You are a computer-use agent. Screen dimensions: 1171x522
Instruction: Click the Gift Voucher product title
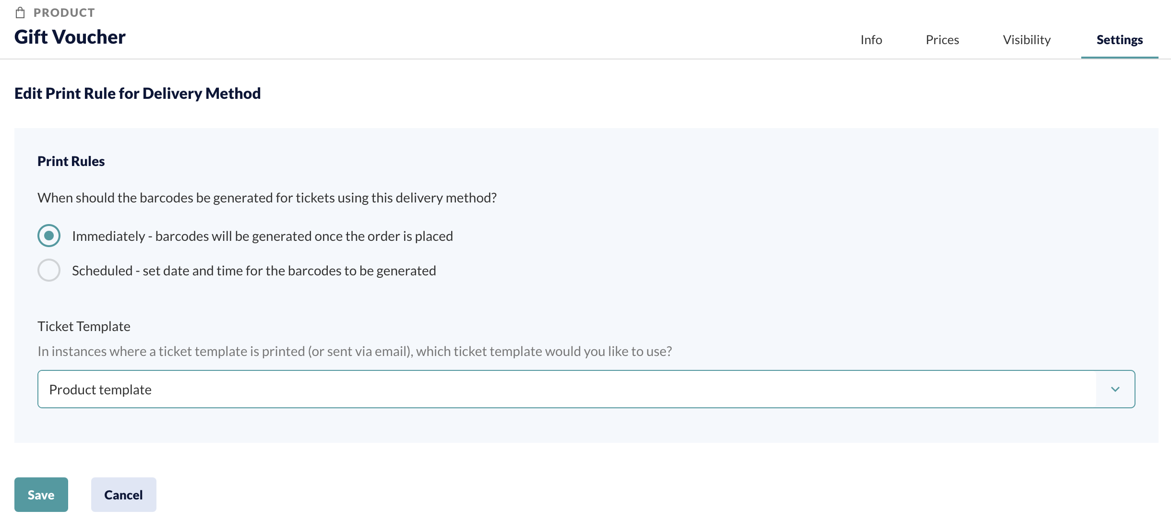pos(70,37)
